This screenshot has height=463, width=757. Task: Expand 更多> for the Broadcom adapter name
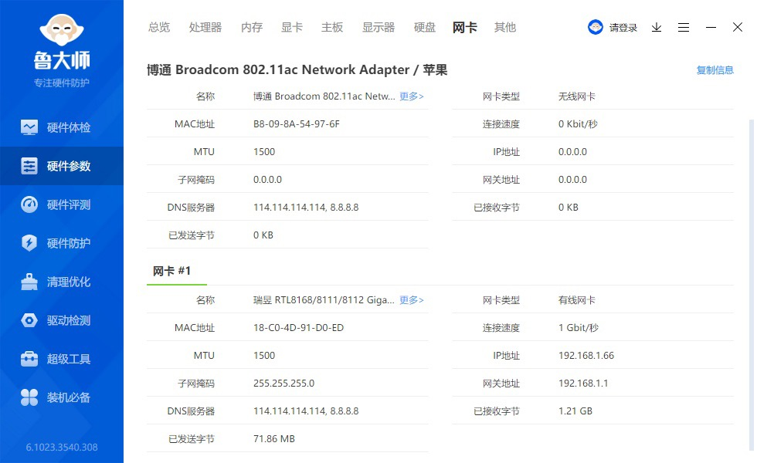pos(411,96)
